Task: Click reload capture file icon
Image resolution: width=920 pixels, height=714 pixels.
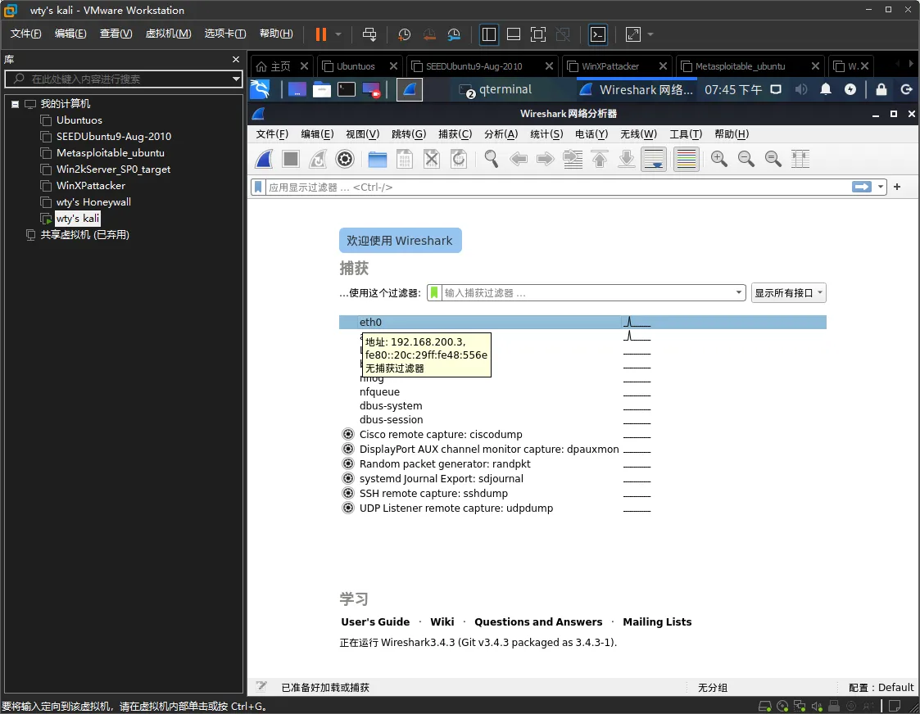Action: 459,159
